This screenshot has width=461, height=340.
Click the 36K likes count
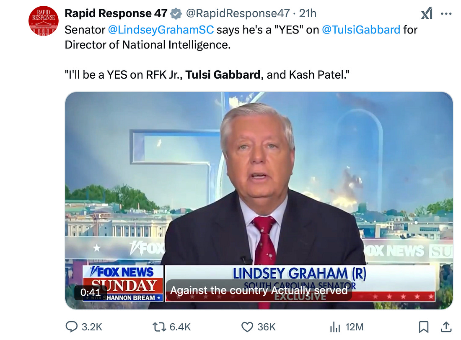point(267,327)
